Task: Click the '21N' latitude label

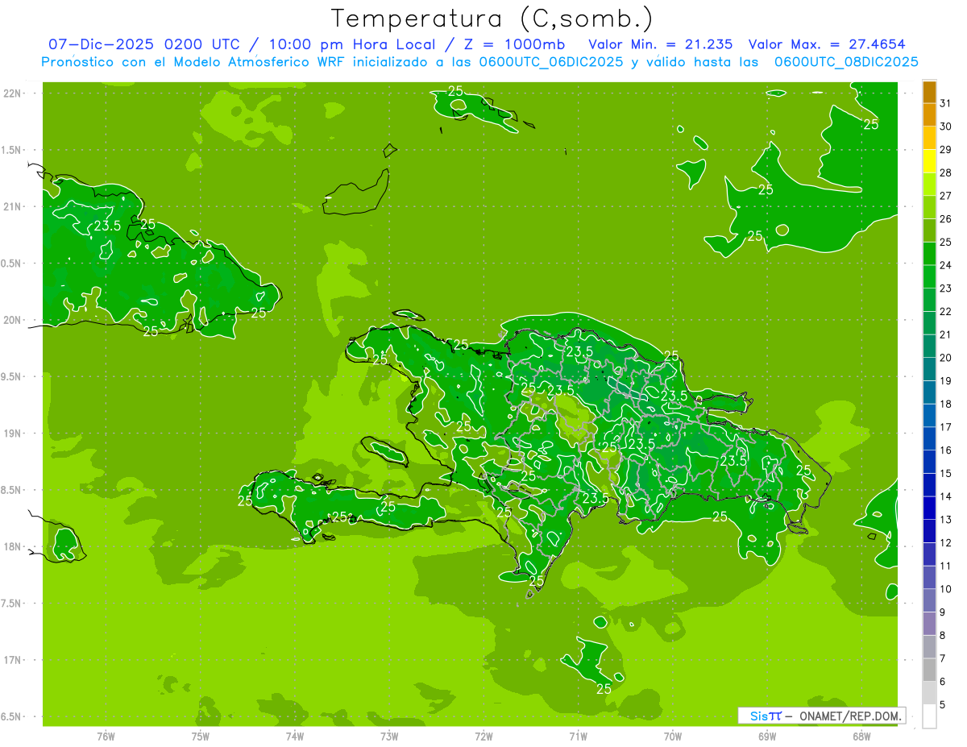Action: [x=11, y=206]
